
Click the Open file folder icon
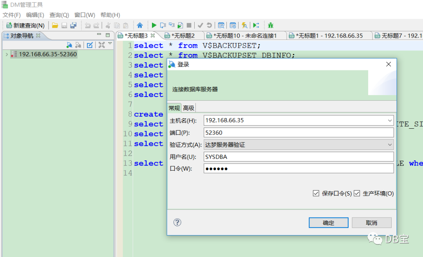(x=55, y=25)
